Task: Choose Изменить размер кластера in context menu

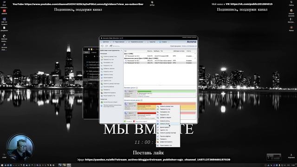Action: point(168,133)
